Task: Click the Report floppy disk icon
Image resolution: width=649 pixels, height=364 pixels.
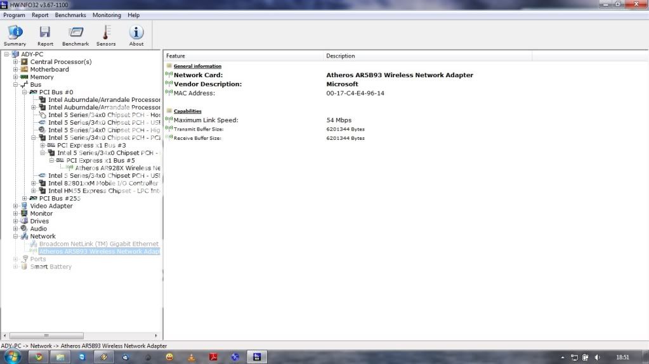Action: [x=45, y=35]
